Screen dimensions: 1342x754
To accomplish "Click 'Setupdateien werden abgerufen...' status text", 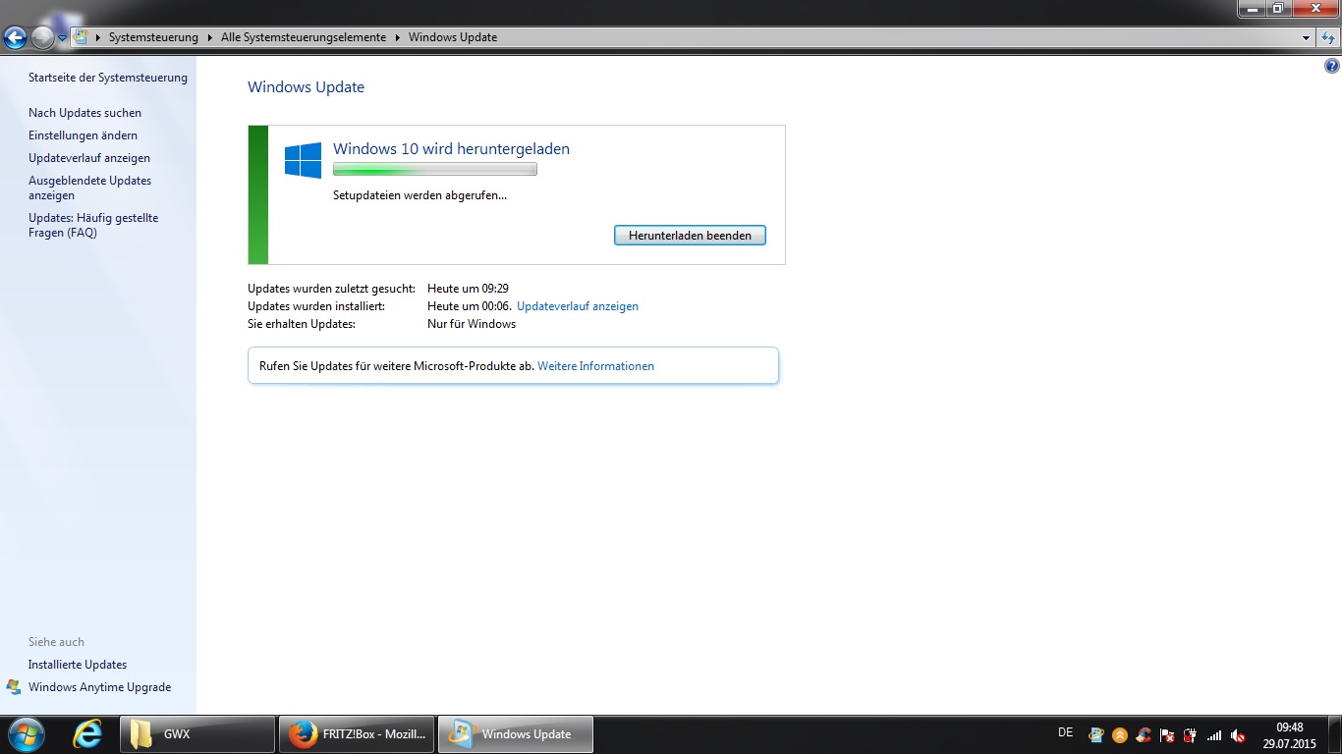I will pos(419,195).
